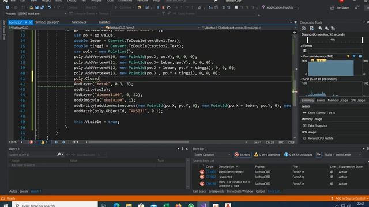Open the latihanCAD project navigation dropdown

click(56, 28)
